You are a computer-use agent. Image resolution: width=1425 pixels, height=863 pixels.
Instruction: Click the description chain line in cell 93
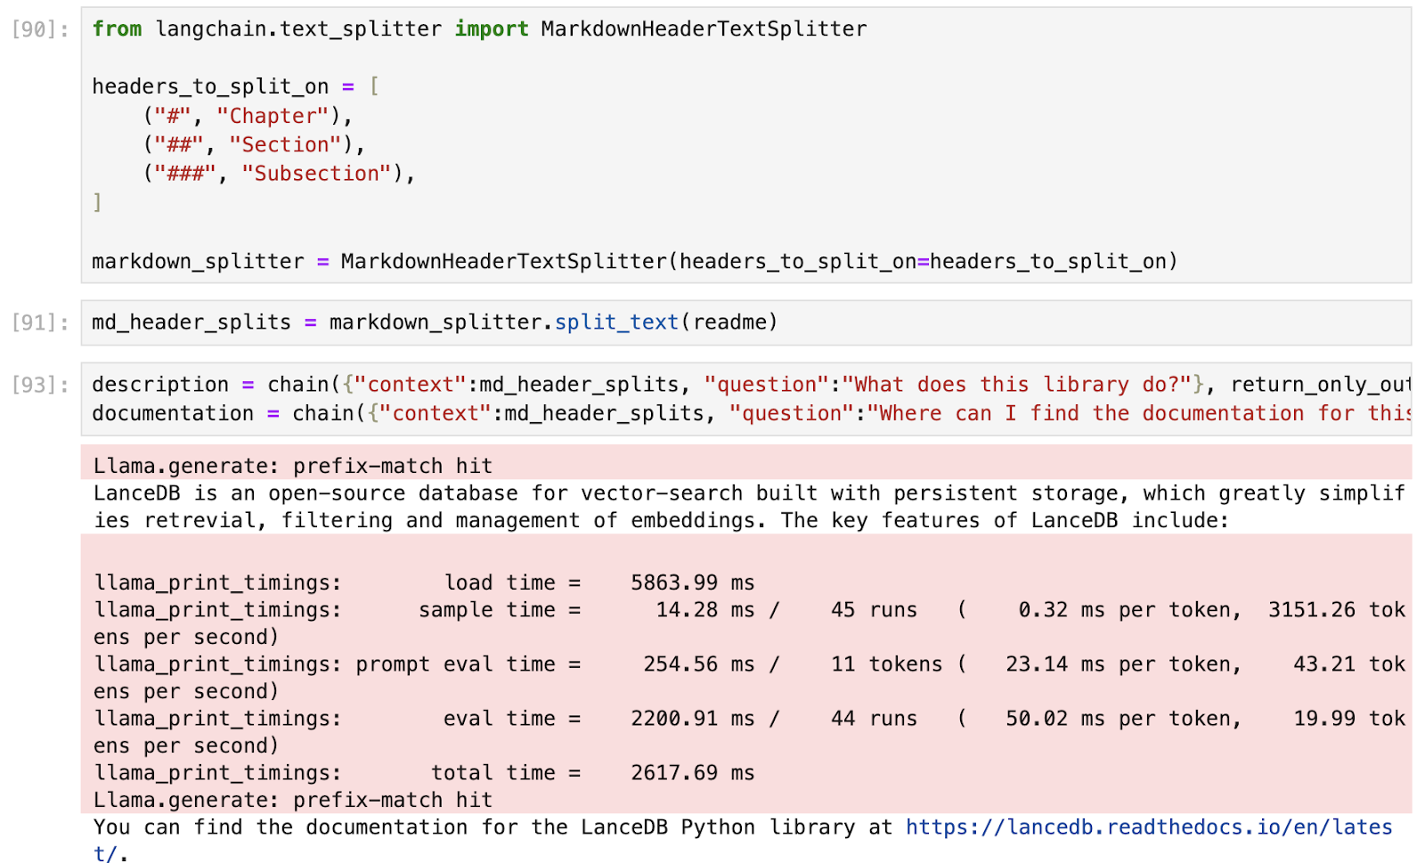coord(160,385)
